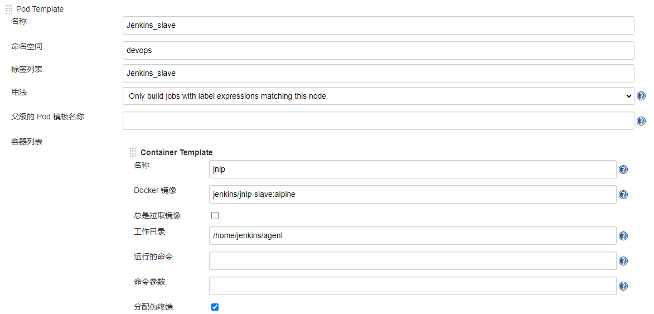Click the Container Template drag handle icon
The height and width of the screenshot is (314, 654).
133,152
